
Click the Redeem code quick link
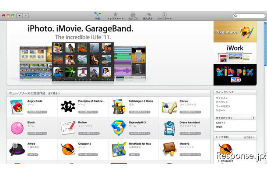point(223,106)
